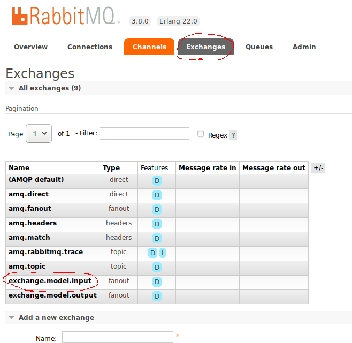Click the D durable badge for amq.topic
352x343 pixels.
point(157,268)
